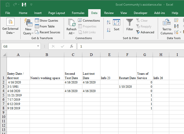
Task: Open the custom Sort dialog
Action: pyautogui.click(x=116, y=24)
